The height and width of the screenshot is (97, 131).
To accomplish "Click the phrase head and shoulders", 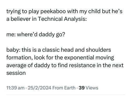I will 86,50.
